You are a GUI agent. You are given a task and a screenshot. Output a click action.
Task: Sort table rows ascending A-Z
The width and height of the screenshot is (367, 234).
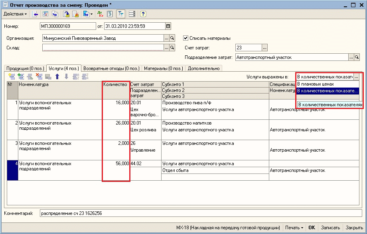pyautogui.click(x=76, y=76)
